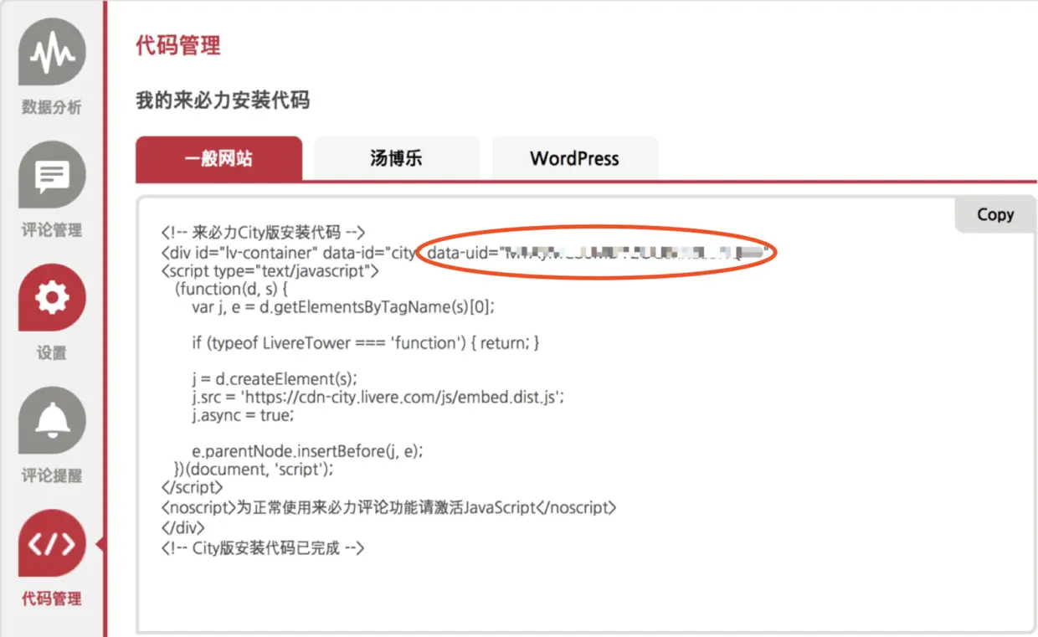Click the City版安装代码已完成 comment line

263,548
